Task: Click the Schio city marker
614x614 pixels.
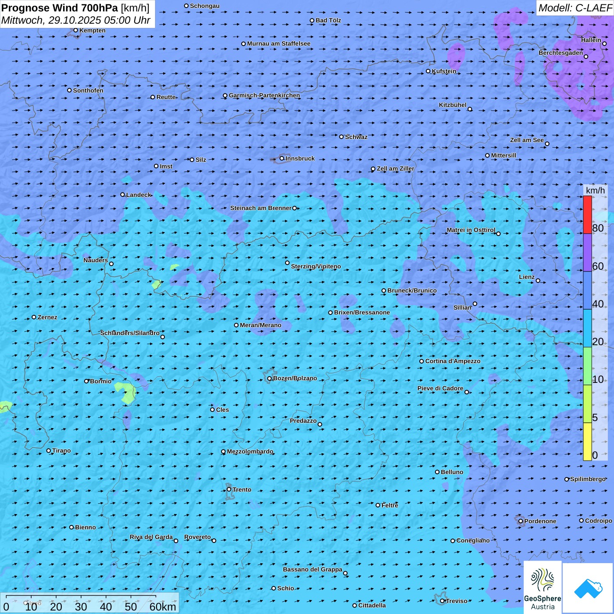Action: [x=274, y=588]
